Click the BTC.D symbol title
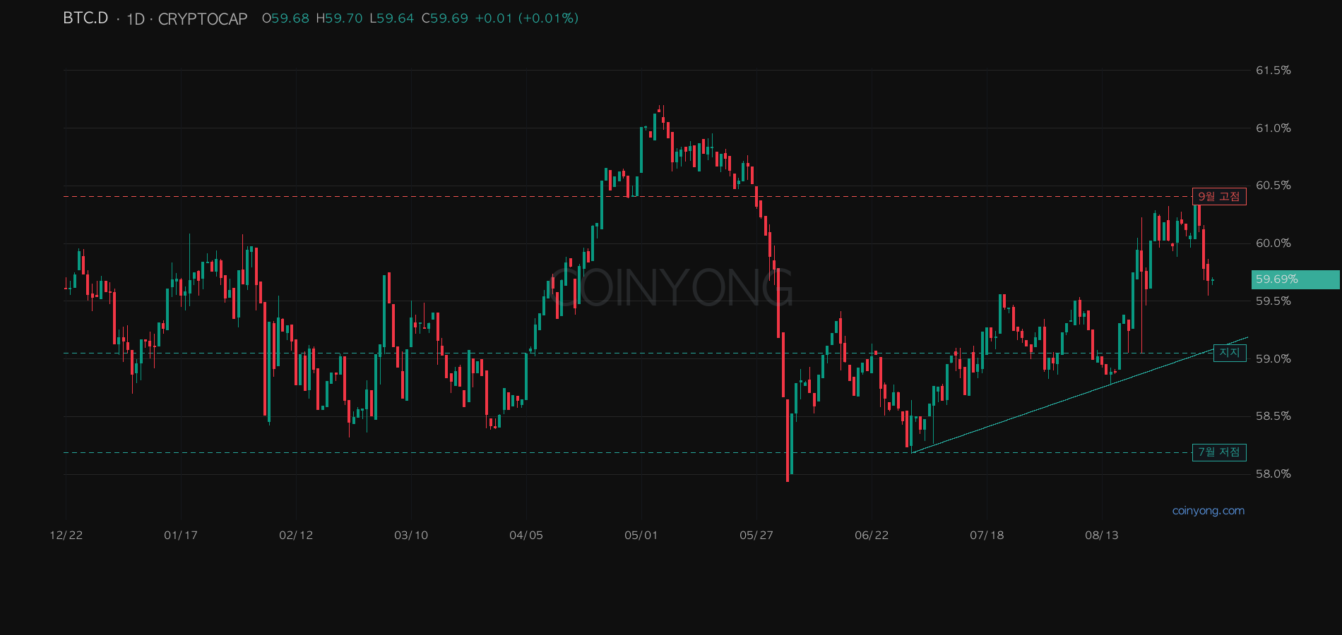Image resolution: width=1342 pixels, height=635 pixels. point(85,18)
